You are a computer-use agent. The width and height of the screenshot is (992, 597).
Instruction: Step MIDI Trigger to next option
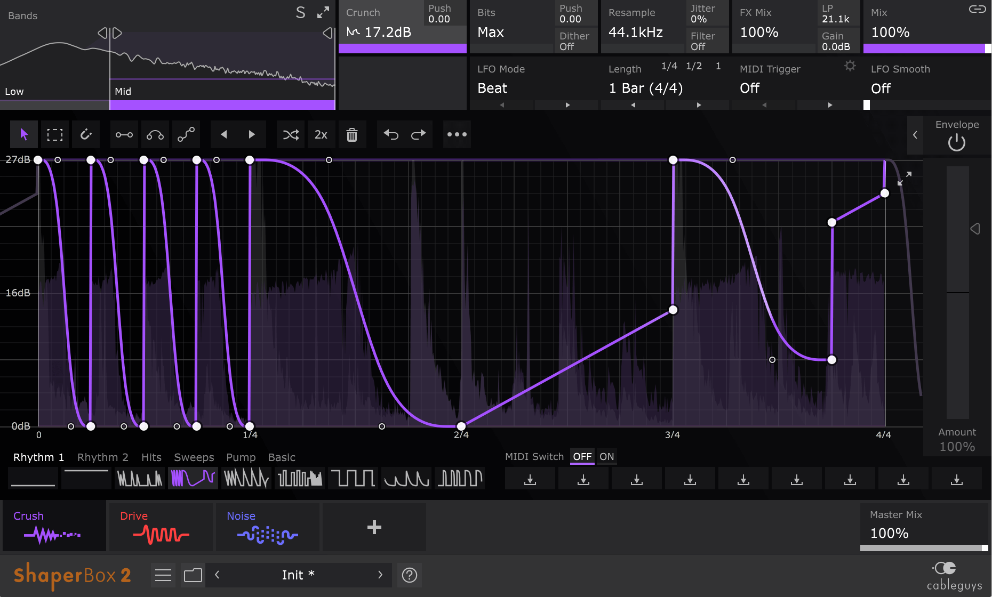pos(830,105)
